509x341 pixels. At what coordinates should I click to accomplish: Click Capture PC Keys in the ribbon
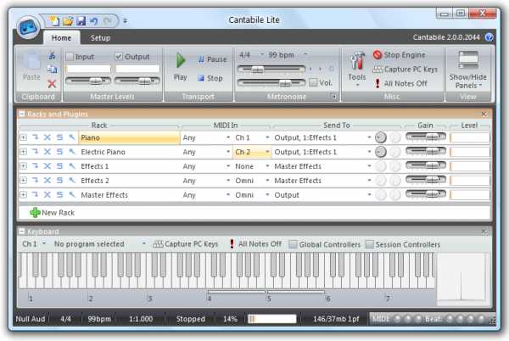coord(406,69)
